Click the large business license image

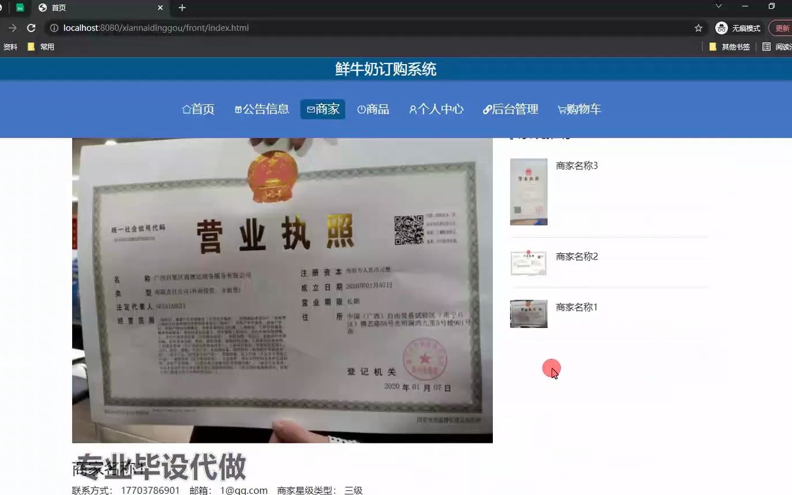click(x=282, y=290)
